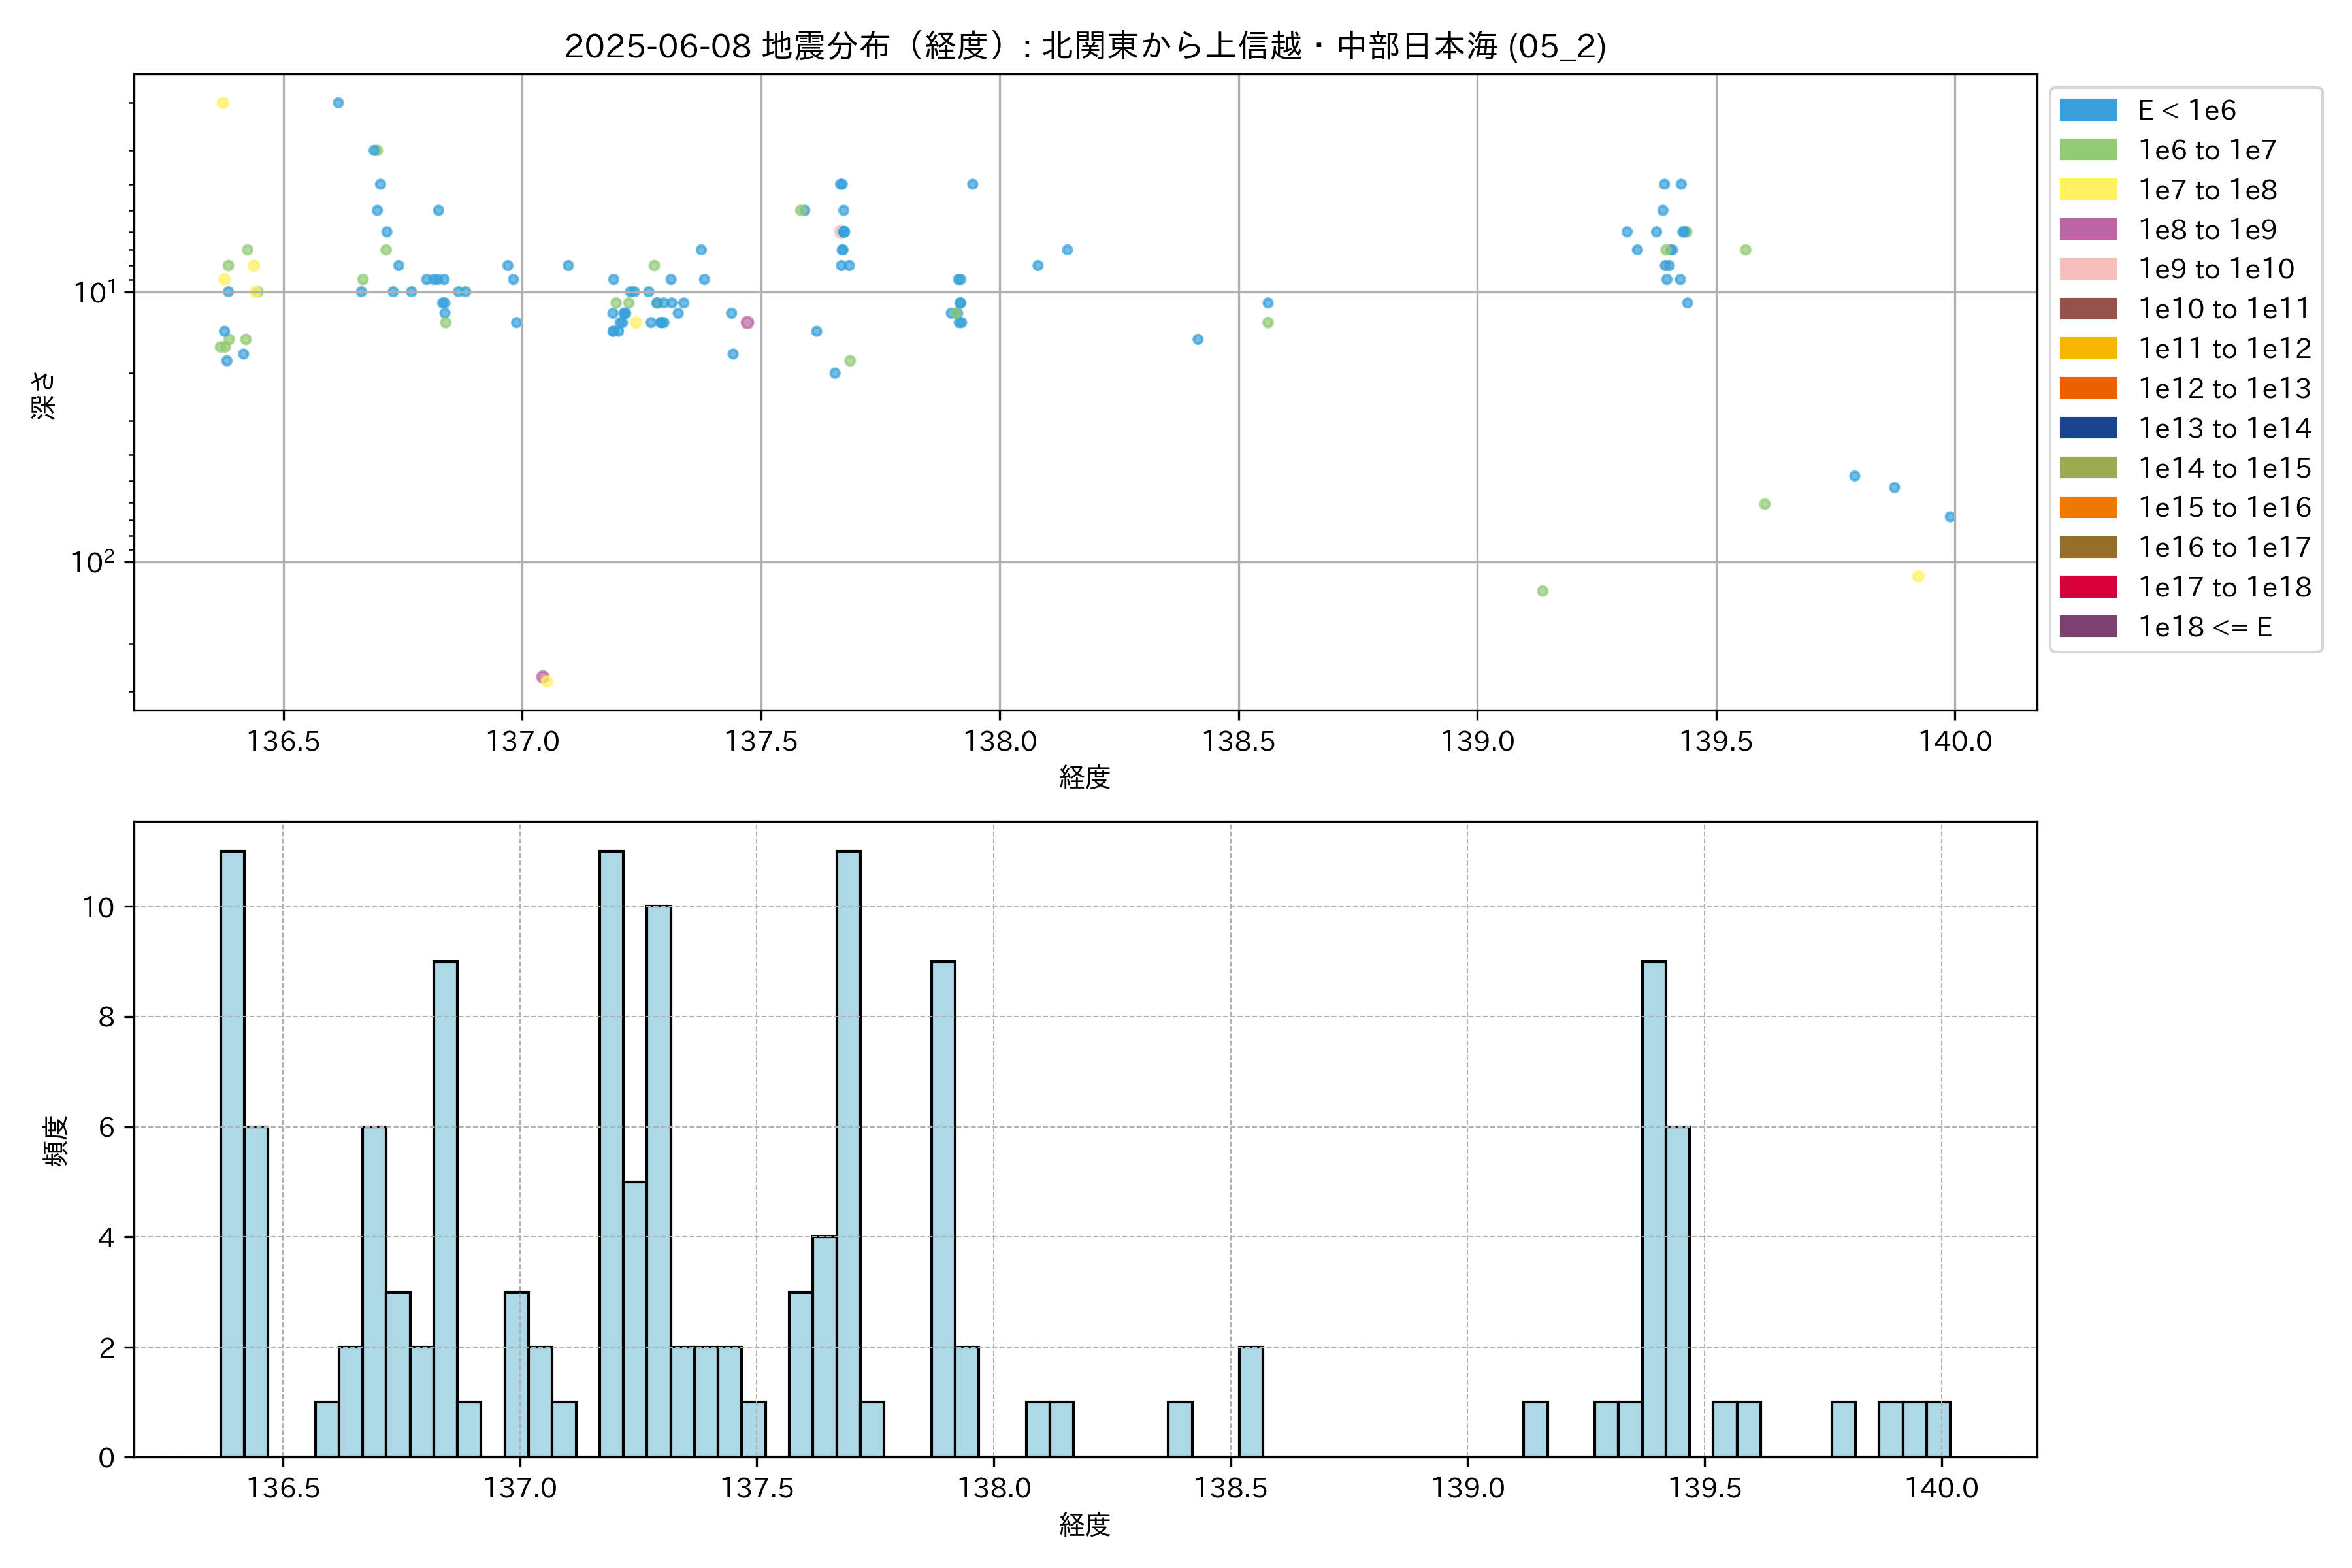The width and height of the screenshot is (2352, 1568).
Task: Click the '1e18 <= E' legend swatch
Action: [x=2087, y=627]
